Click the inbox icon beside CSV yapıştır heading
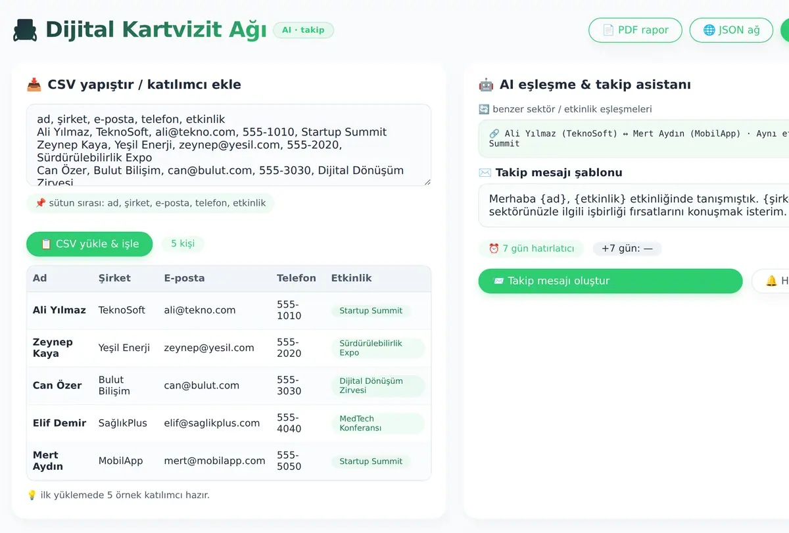 [x=34, y=85]
